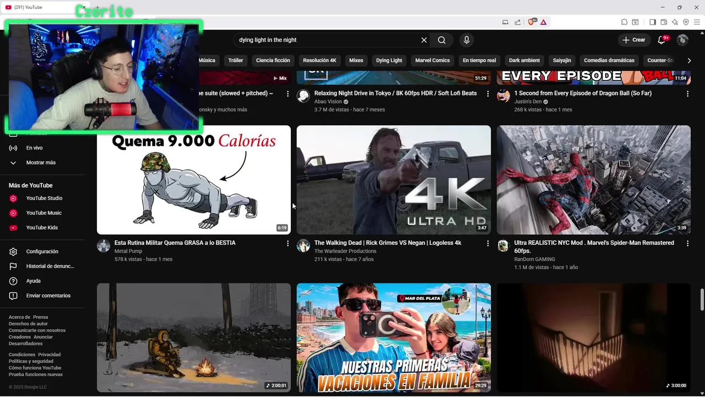Click the page vertical scrollbar thumb
The image size is (705, 397).
coord(702,300)
